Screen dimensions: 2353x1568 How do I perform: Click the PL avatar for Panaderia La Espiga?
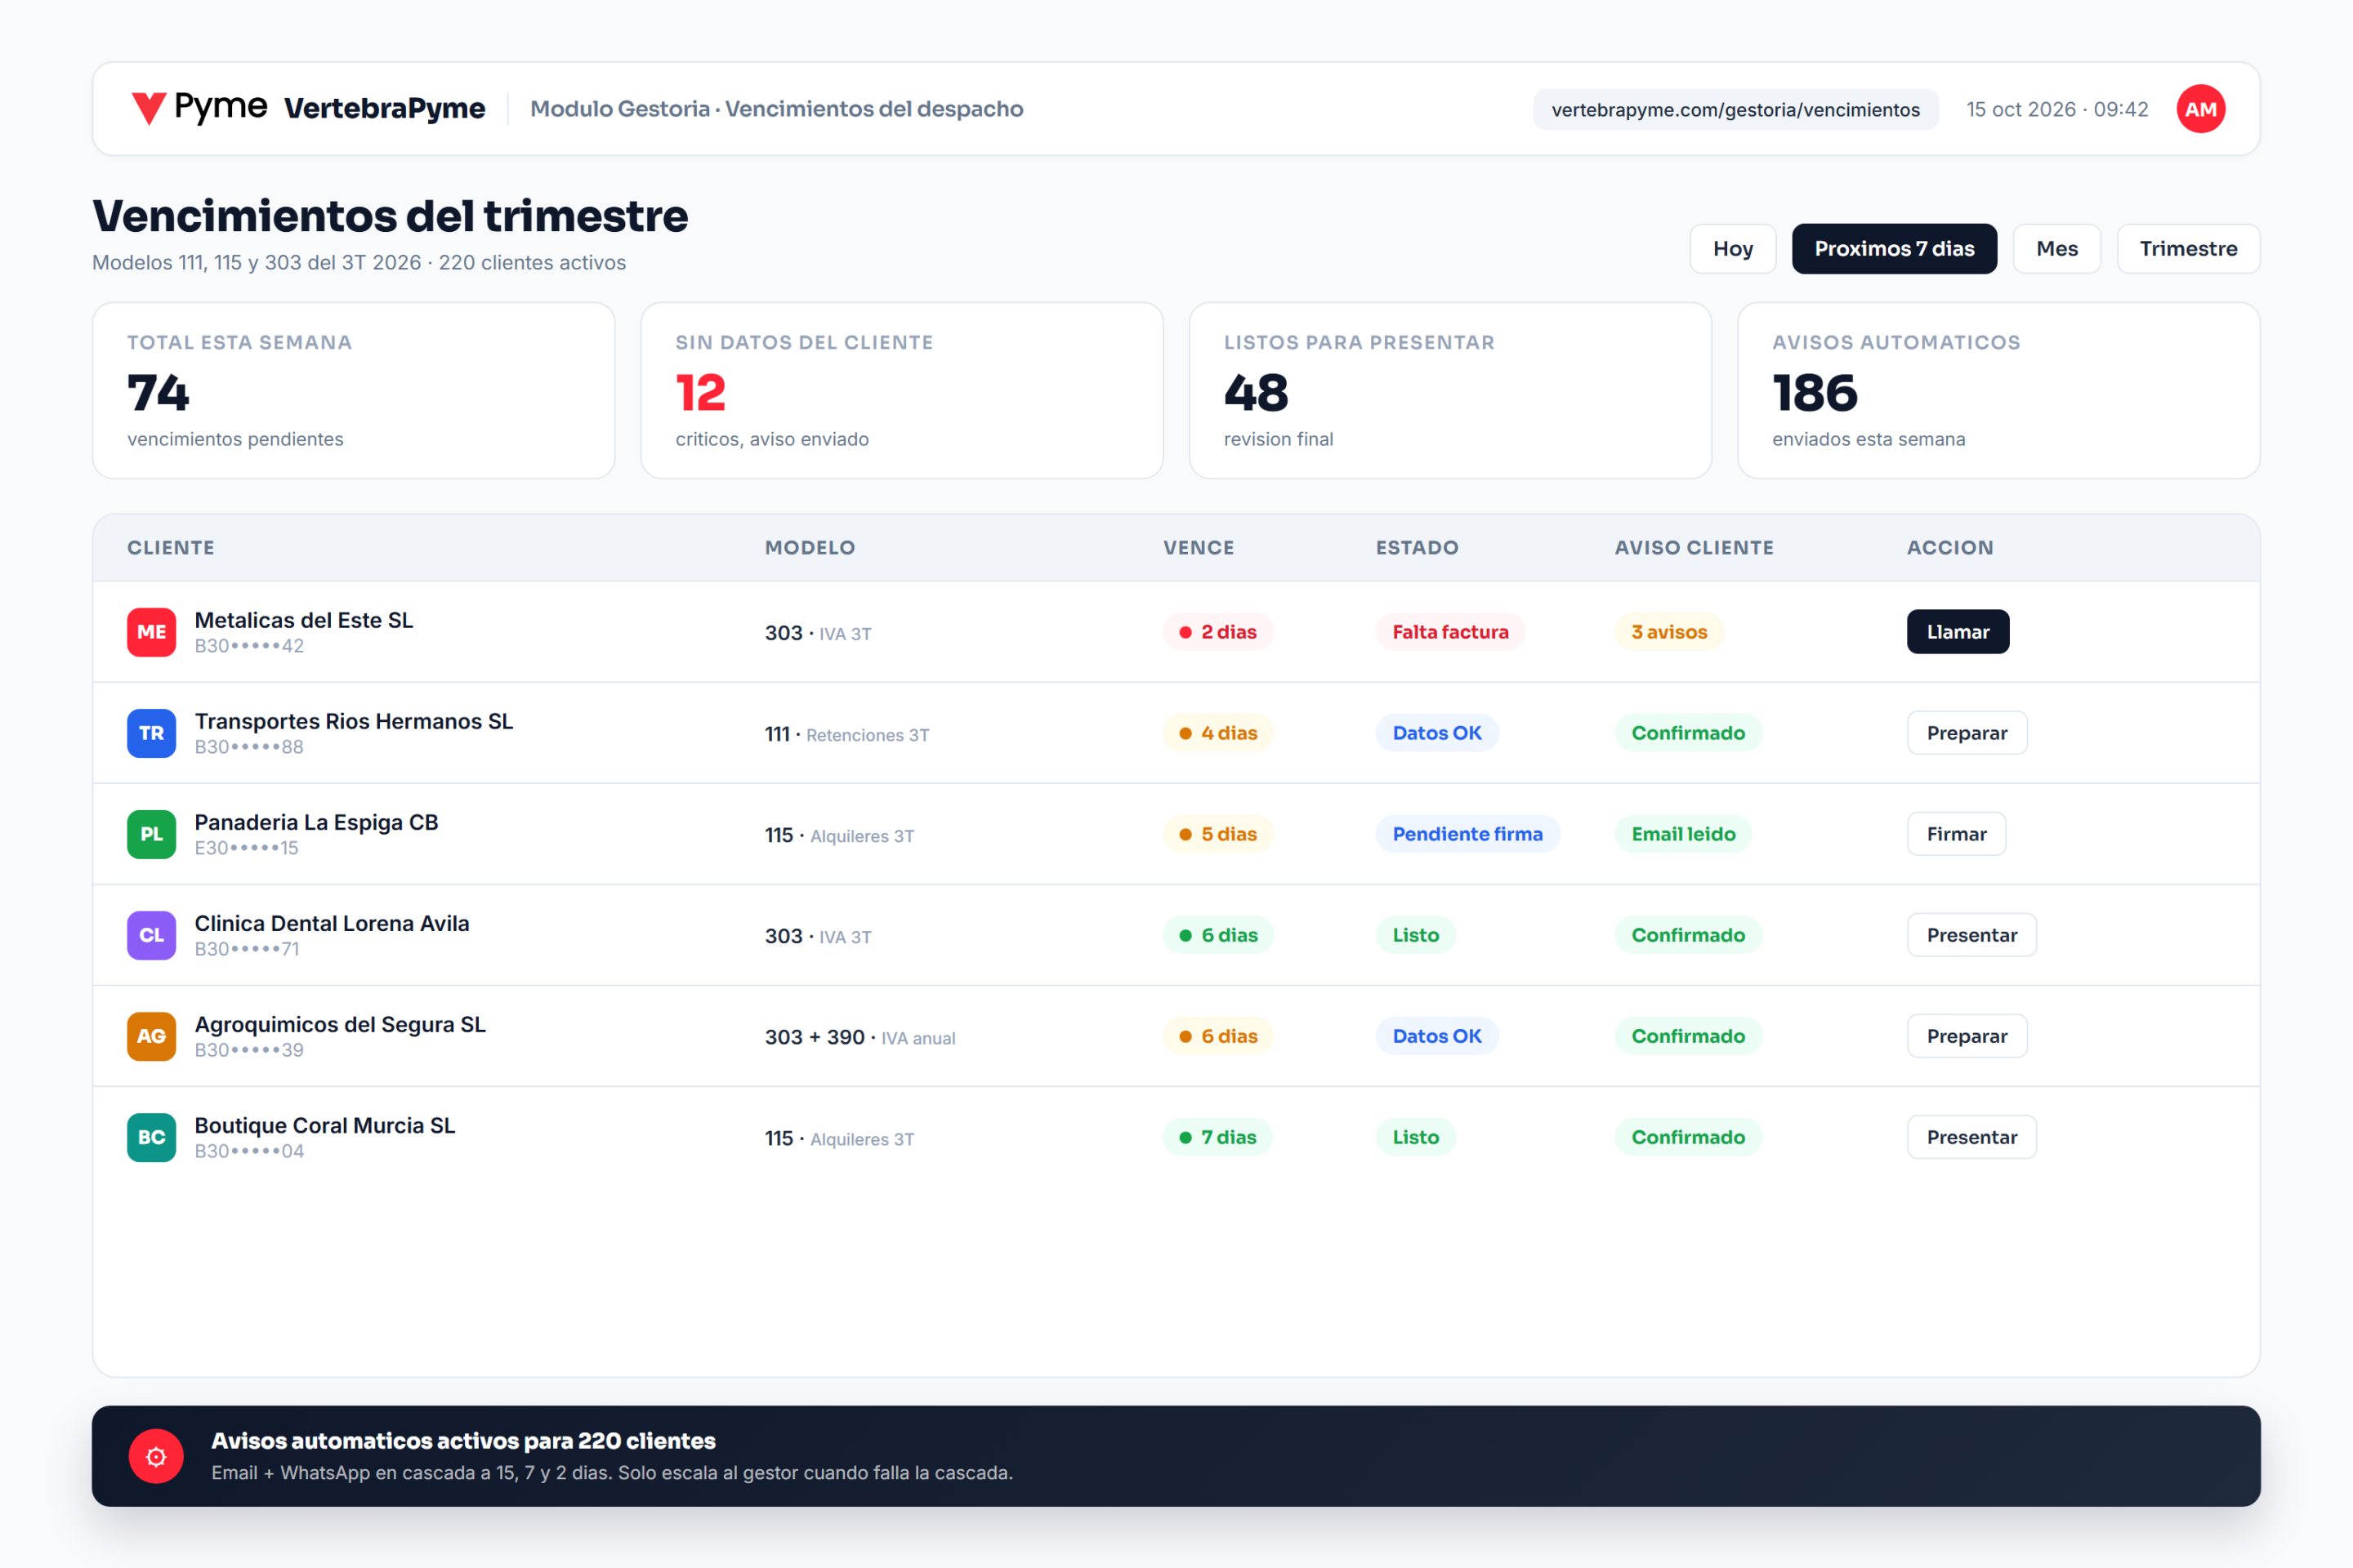pos(151,834)
